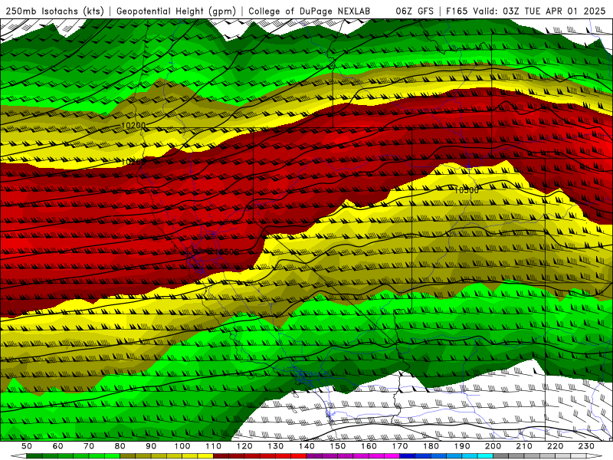The width and height of the screenshot is (613, 460).
Task: Click the 'College of DuPage NEXLAB' label
Action: tap(309, 11)
